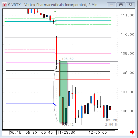
Task: Click the 05:30 time axis label
Action: [31, 133]
